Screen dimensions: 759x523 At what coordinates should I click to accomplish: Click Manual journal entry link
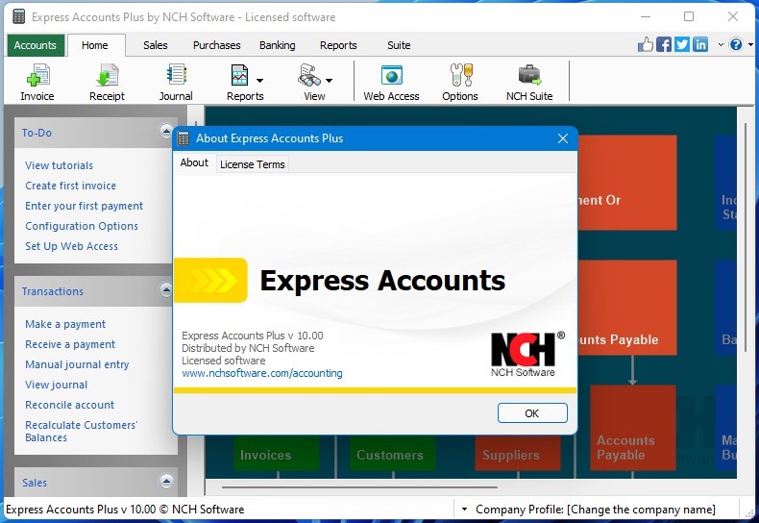point(77,364)
